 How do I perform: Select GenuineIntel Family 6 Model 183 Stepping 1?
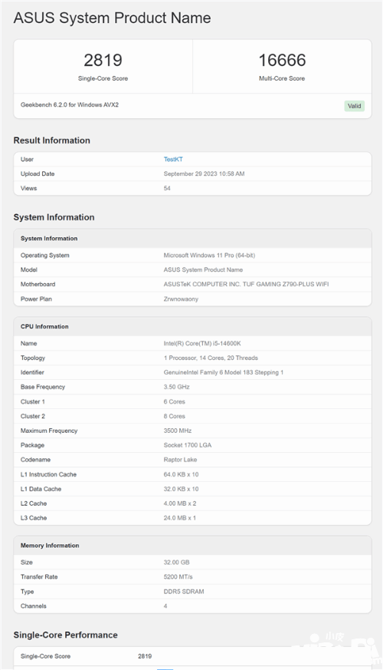click(x=224, y=372)
